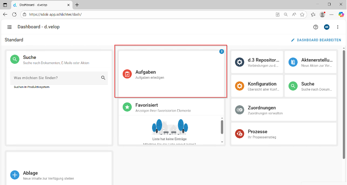This screenshot has height=185, width=347.
Task: Close the Dashboard browser tab
Action: click(x=68, y=5)
